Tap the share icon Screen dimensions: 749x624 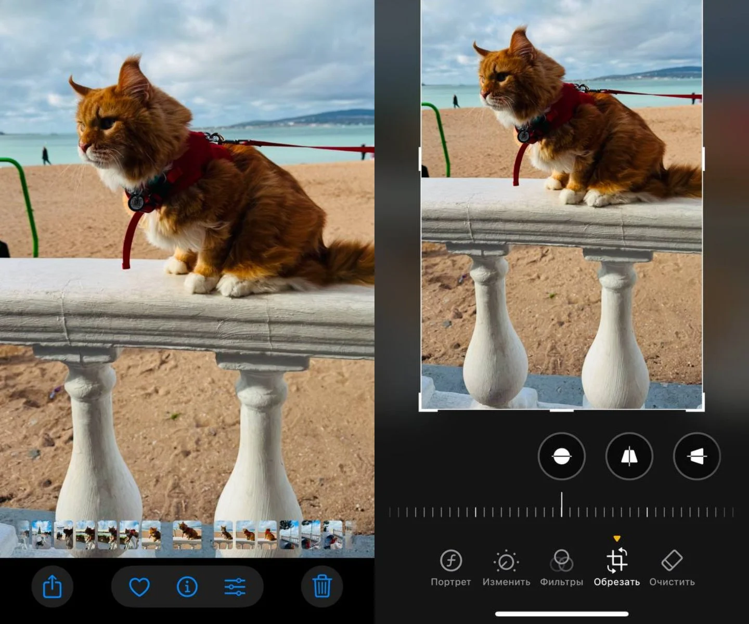click(52, 587)
